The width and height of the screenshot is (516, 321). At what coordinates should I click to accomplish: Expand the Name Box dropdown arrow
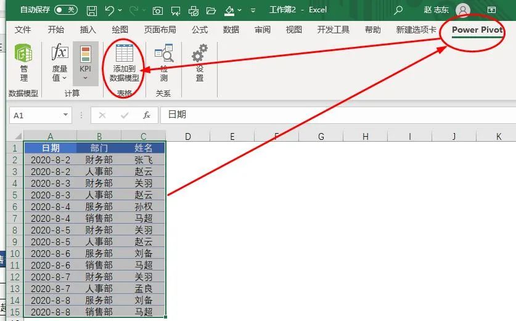click(x=66, y=115)
